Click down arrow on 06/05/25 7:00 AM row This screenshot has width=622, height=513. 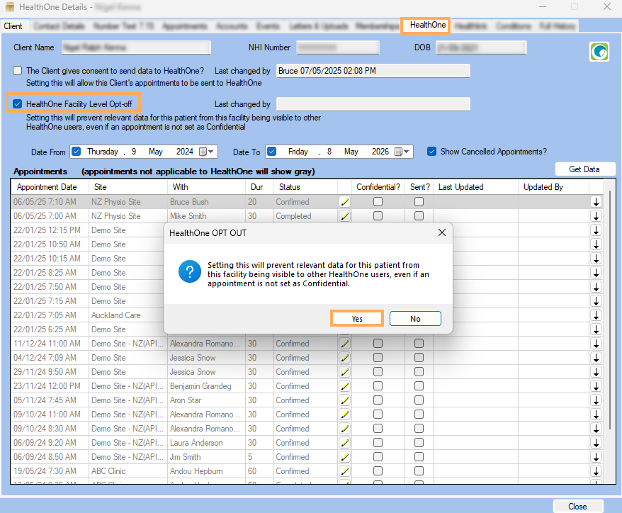pyautogui.click(x=596, y=216)
